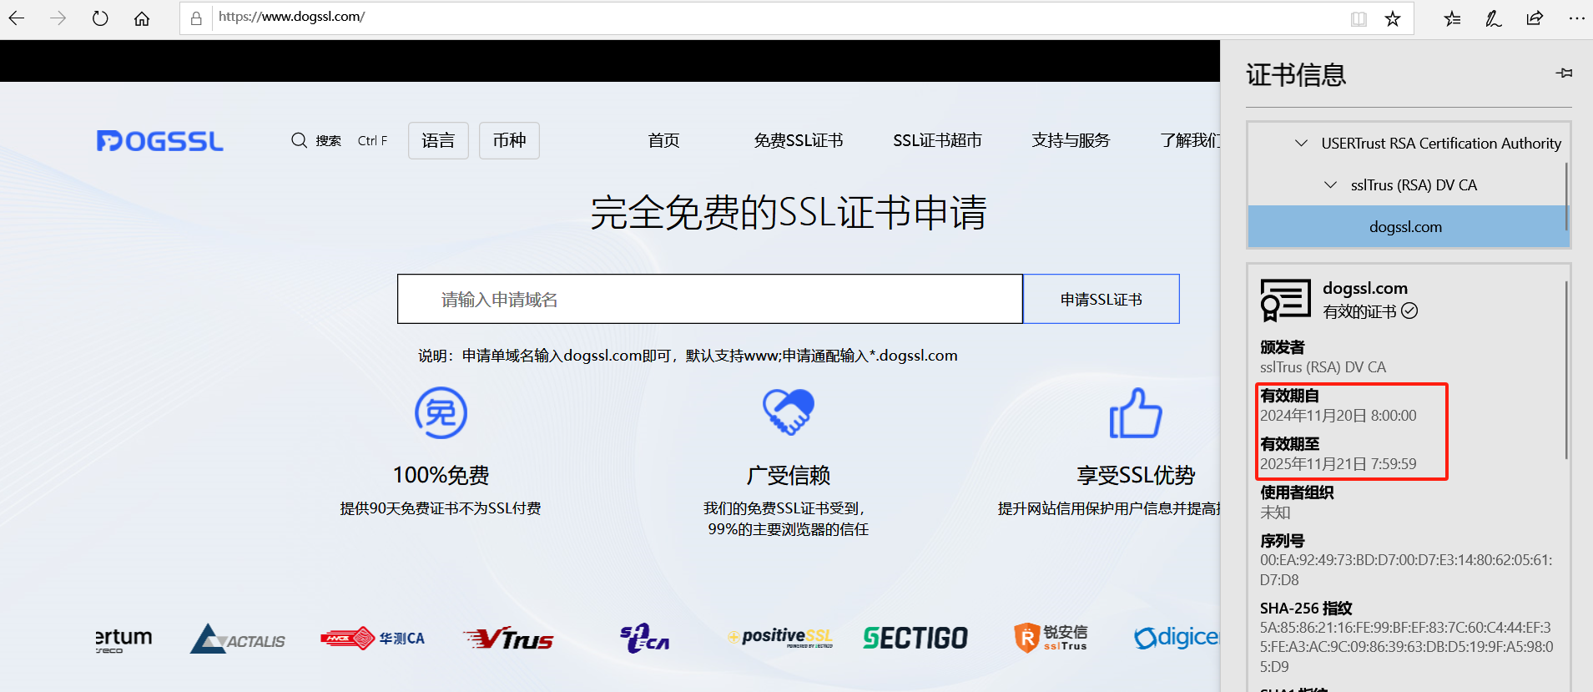Open the favorites hub icon
Viewport: 1593px width, 692px height.
[x=1453, y=18]
